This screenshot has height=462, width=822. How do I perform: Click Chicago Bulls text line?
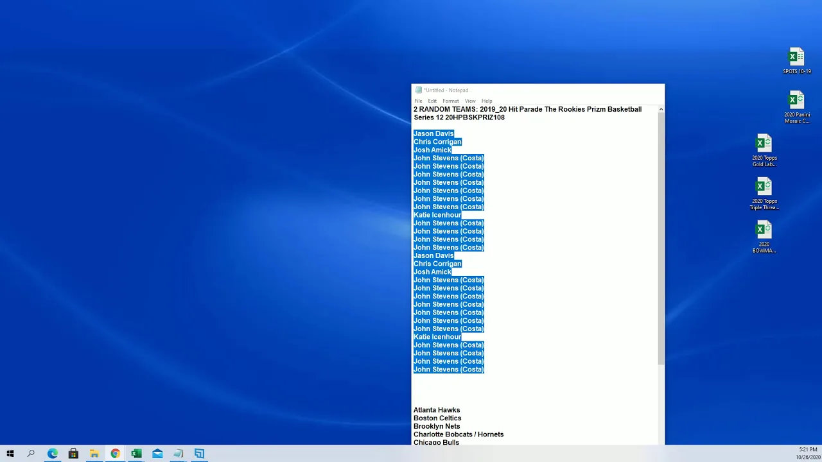tap(436, 442)
